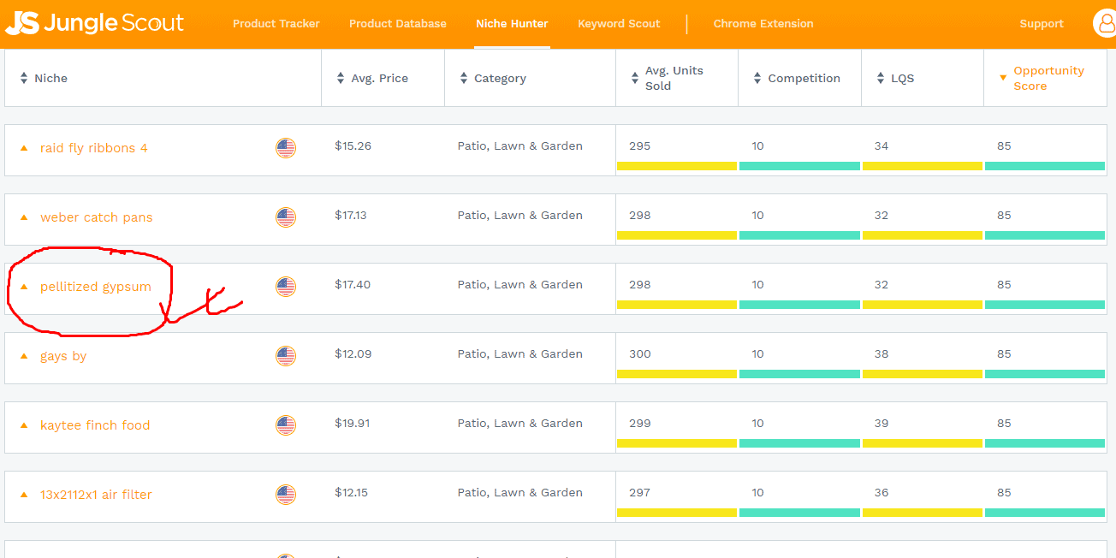
Task: Expand the raid fly ribbons 4 row triangle
Action: tap(24, 148)
